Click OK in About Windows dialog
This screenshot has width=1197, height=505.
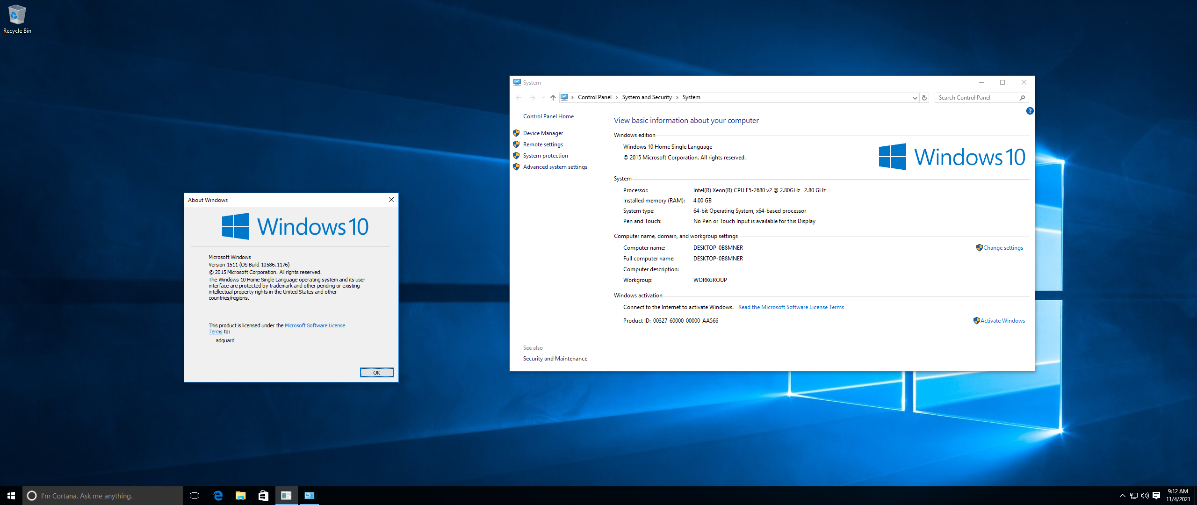tap(376, 373)
